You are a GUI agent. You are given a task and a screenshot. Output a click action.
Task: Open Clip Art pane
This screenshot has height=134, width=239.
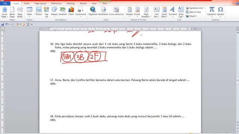(x=46, y=12)
